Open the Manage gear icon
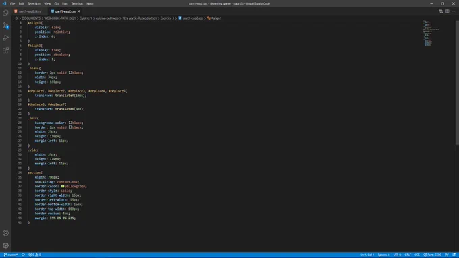Image resolution: width=459 pixels, height=258 pixels. pyautogui.click(x=5, y=245)
